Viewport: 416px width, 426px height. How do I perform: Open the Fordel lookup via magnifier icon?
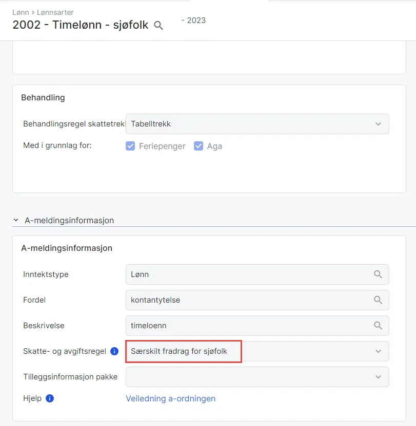point(378,300)
